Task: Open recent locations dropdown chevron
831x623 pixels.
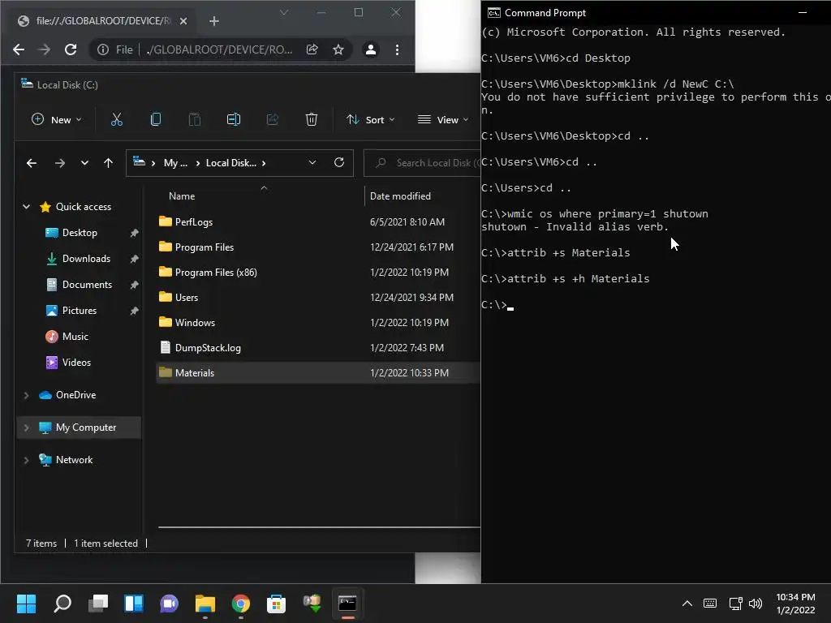Action: coord(84,163)
